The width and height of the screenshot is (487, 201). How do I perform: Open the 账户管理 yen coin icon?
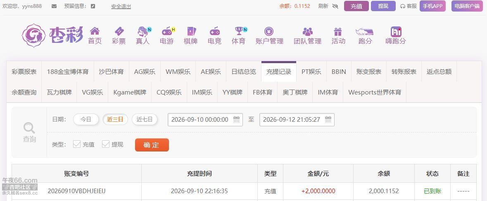(x=269, y=31)
